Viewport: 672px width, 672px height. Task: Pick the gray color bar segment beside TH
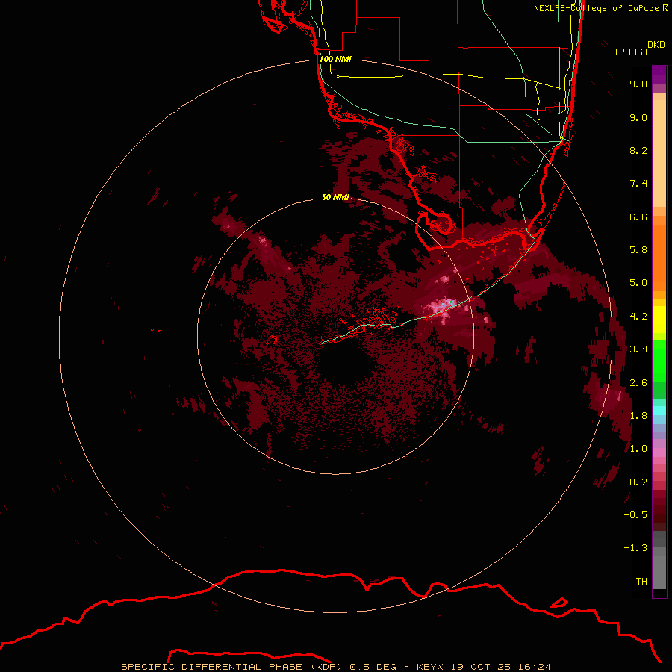point(659,572)
